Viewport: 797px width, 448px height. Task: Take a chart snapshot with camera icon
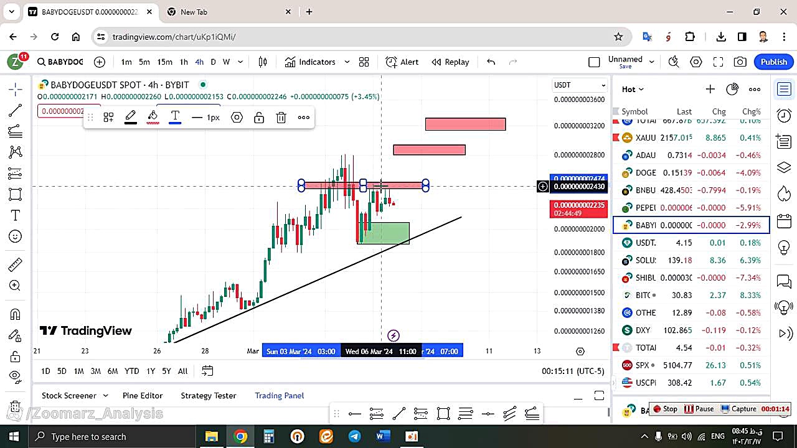point(740,62)
